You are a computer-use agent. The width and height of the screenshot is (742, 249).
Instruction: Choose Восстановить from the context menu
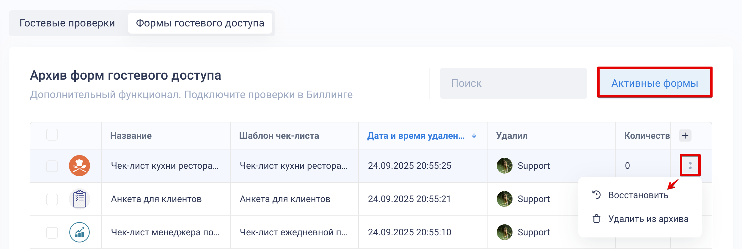638,195
